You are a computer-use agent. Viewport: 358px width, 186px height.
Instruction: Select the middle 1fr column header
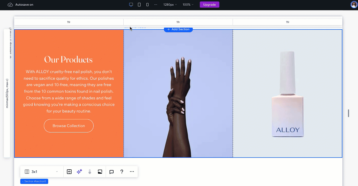[178, 22]
